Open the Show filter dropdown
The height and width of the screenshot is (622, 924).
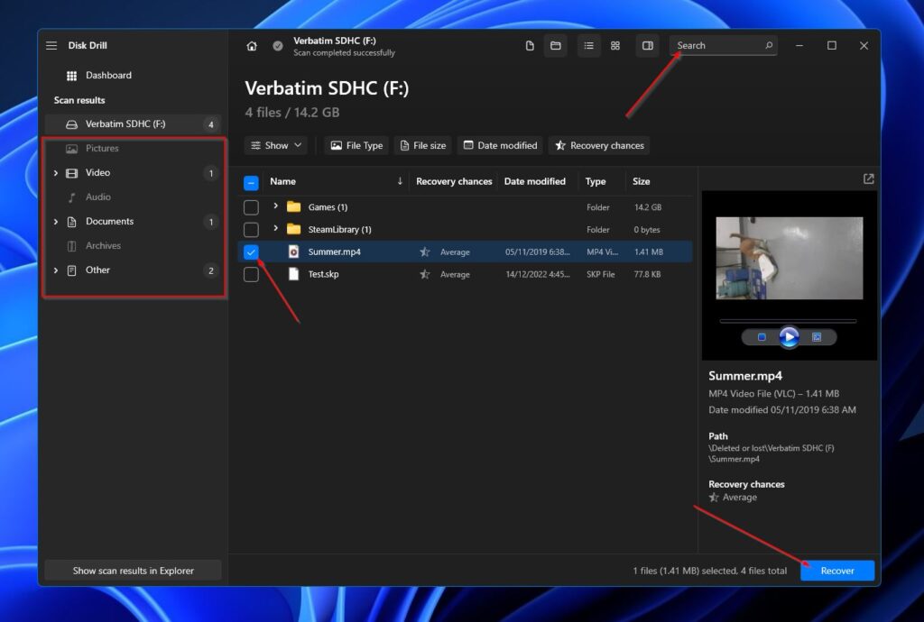click(x=275, y=145)
